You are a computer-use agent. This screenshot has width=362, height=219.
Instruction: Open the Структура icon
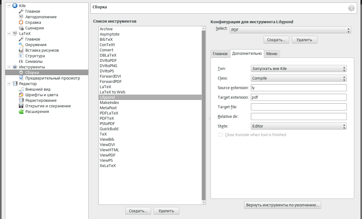click(x=21, y=56)
